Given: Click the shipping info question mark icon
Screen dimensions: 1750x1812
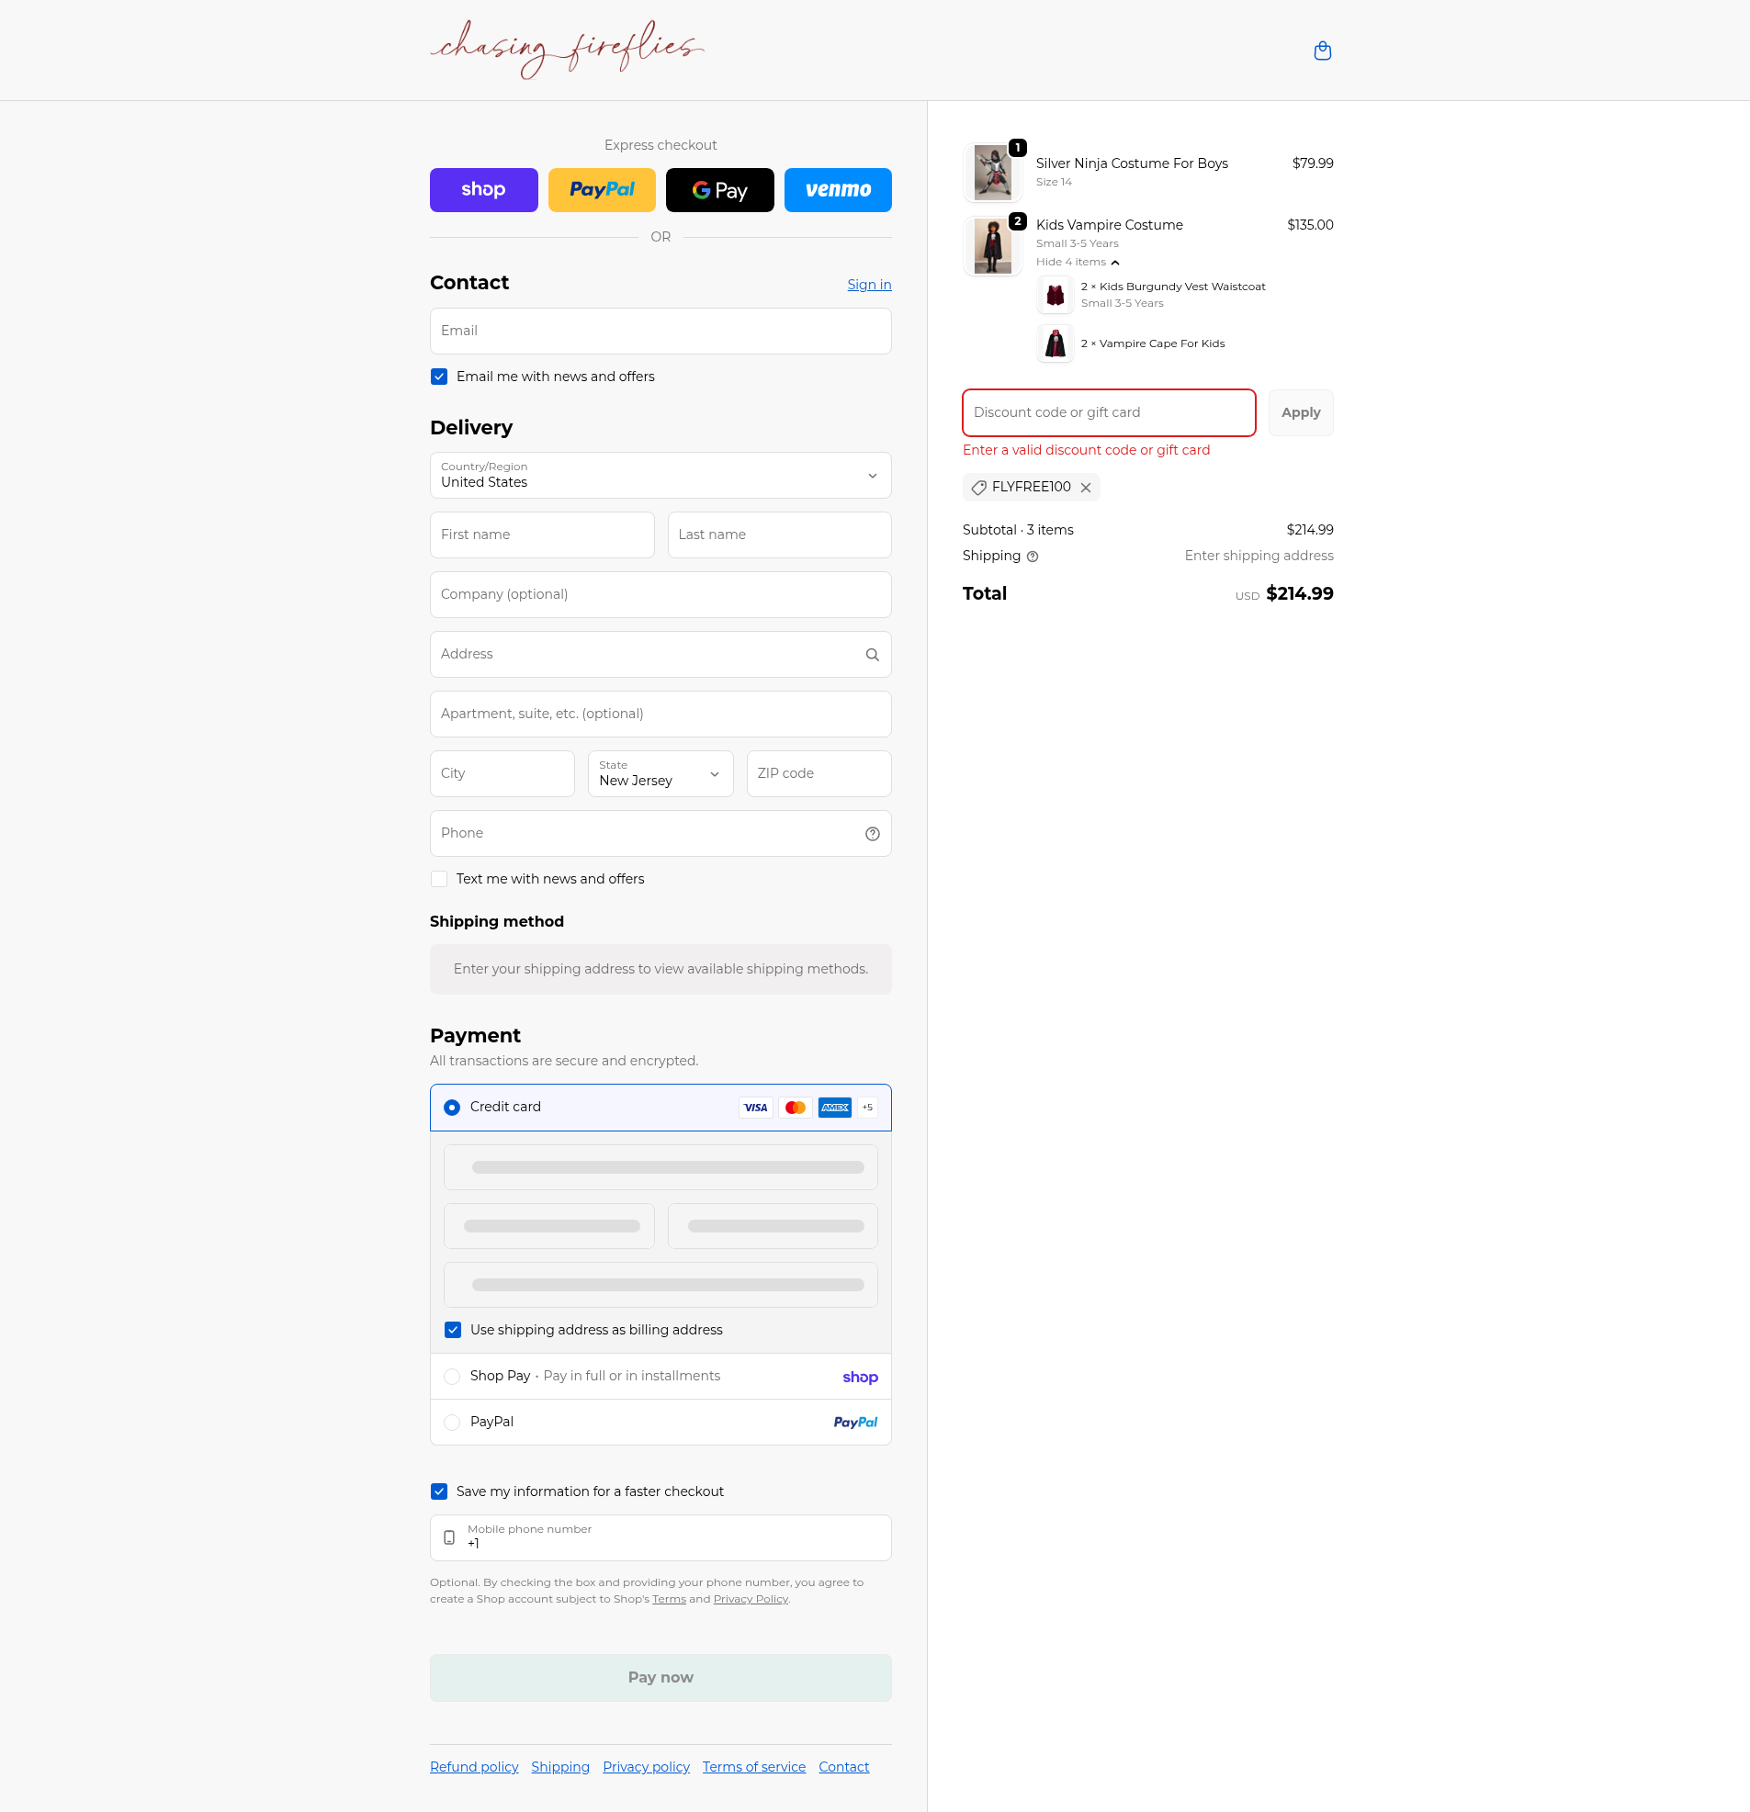Looking at the screenshot, I should [1033, 557].
